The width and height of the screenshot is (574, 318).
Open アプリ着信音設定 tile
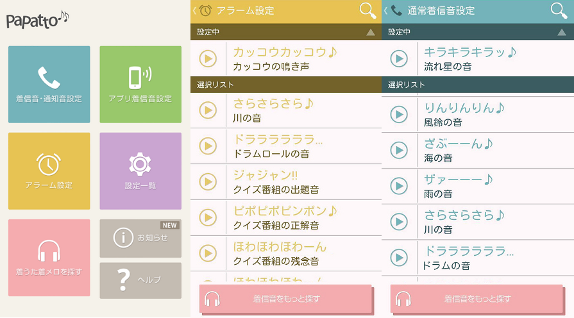pyautogui.click(x=140, y=84)
